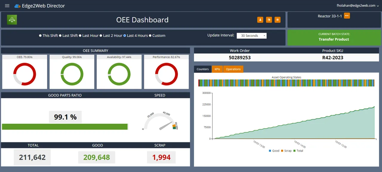
Task: Switch to the KPIs tab
Action: point(217,69)
